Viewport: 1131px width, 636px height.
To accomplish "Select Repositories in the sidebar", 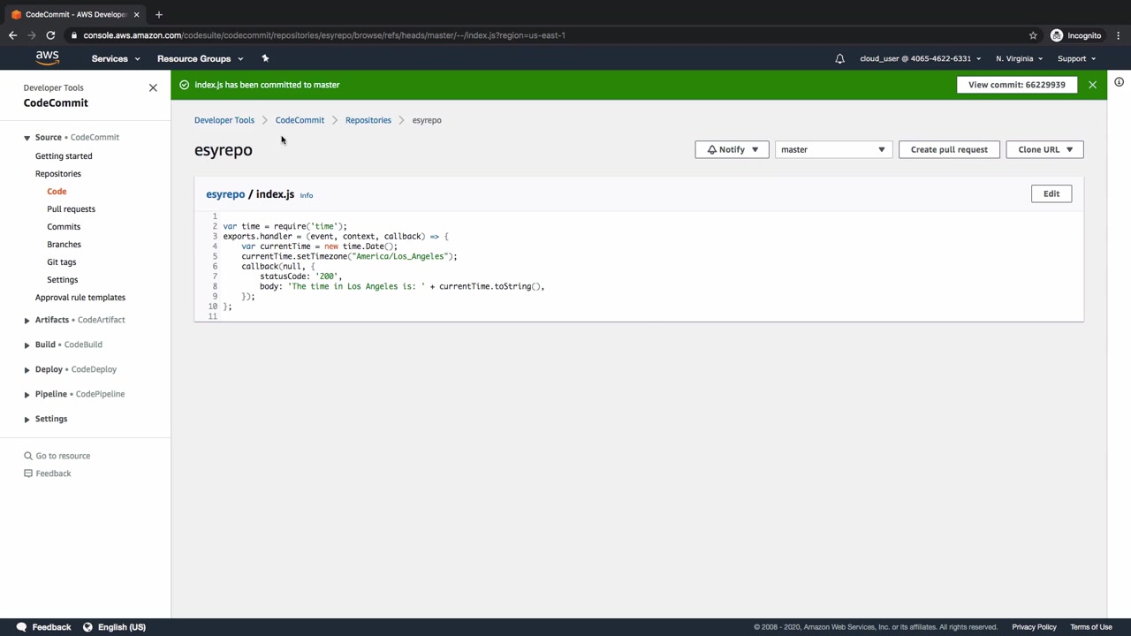I will point(58,173).
